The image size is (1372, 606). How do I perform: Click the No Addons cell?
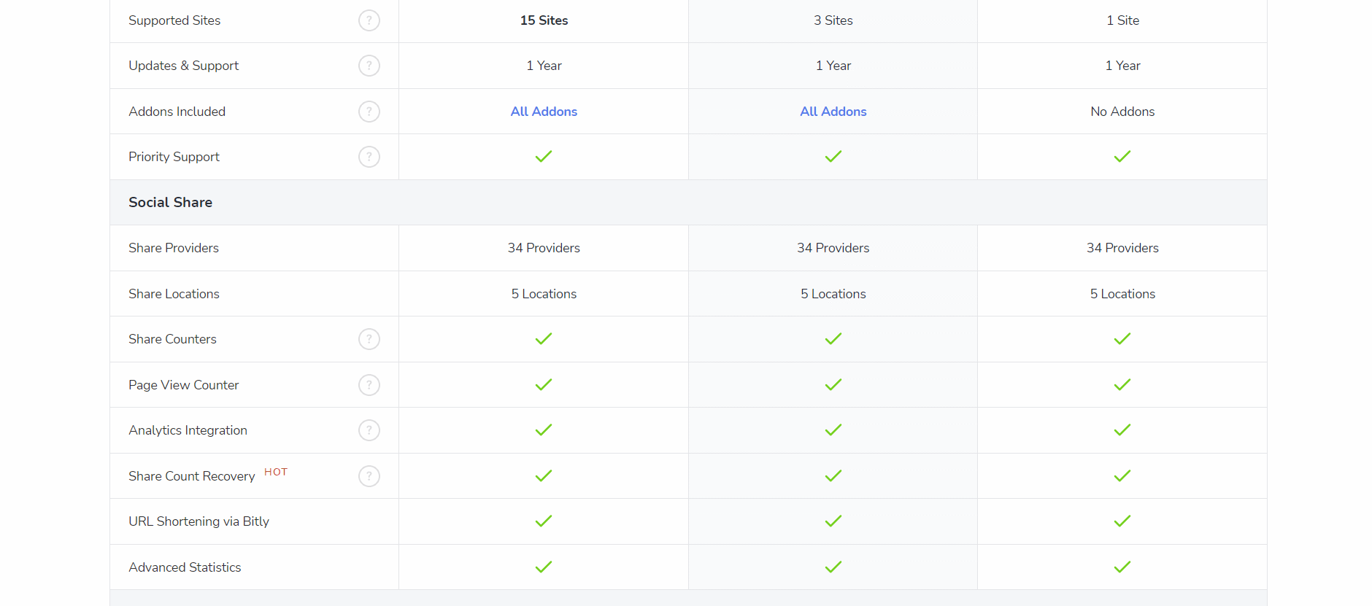[1122, 112]
